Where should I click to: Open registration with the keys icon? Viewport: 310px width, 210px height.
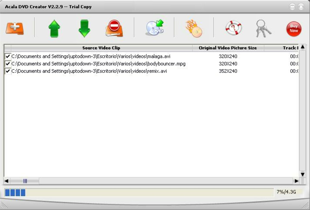263,29
